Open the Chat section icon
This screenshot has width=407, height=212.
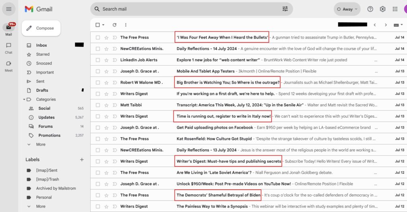(9, 45)
